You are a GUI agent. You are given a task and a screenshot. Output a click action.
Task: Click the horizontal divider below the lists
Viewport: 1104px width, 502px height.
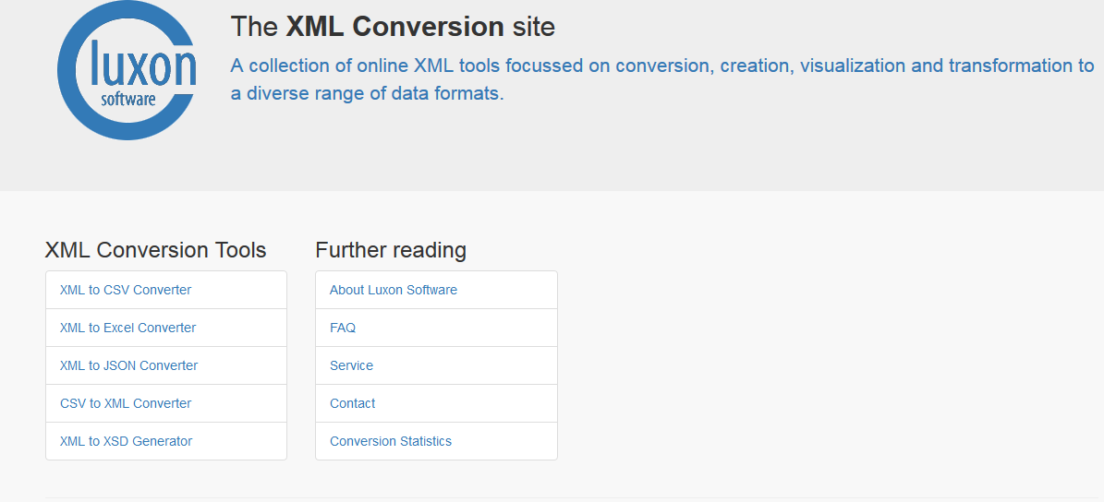574,497
